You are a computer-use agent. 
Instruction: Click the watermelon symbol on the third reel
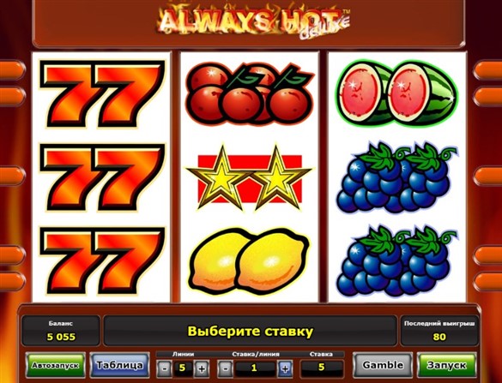coord(397,93)
